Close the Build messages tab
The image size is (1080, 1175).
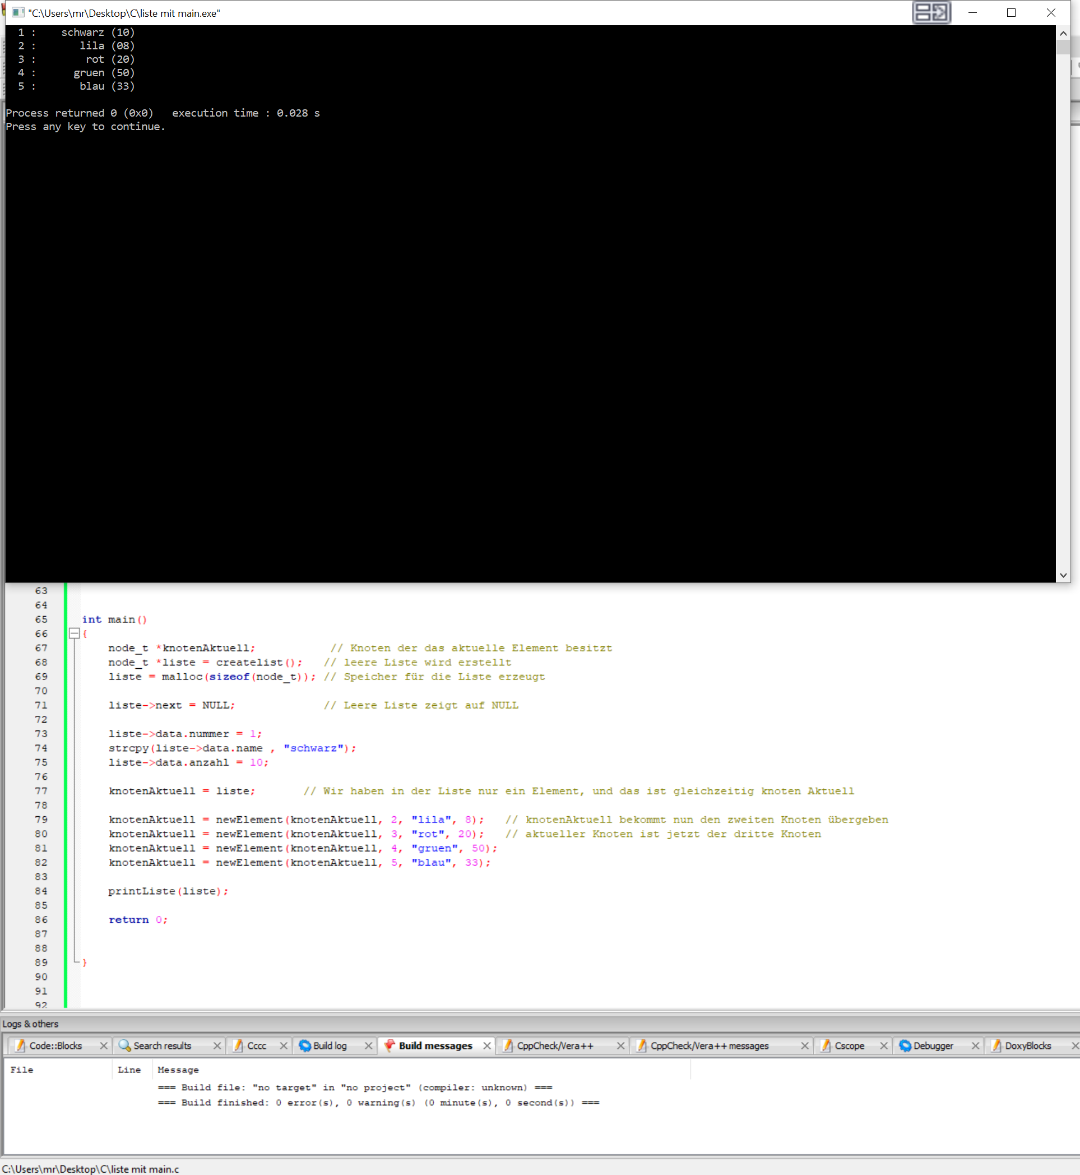pyautogui.click(x=487, y=1046)
